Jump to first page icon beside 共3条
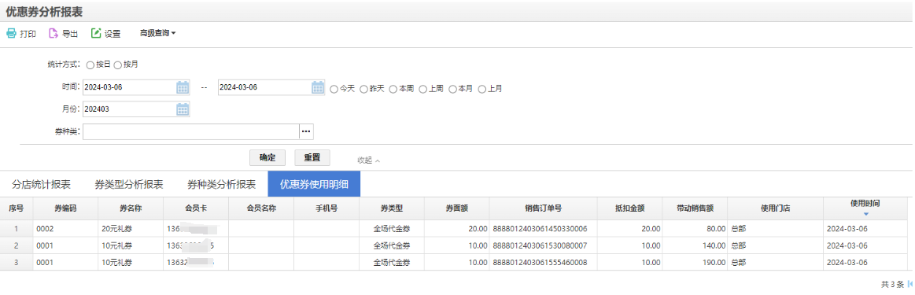This screenshot has height=295, width=915. pyautogui.click(x=910, y=285)
